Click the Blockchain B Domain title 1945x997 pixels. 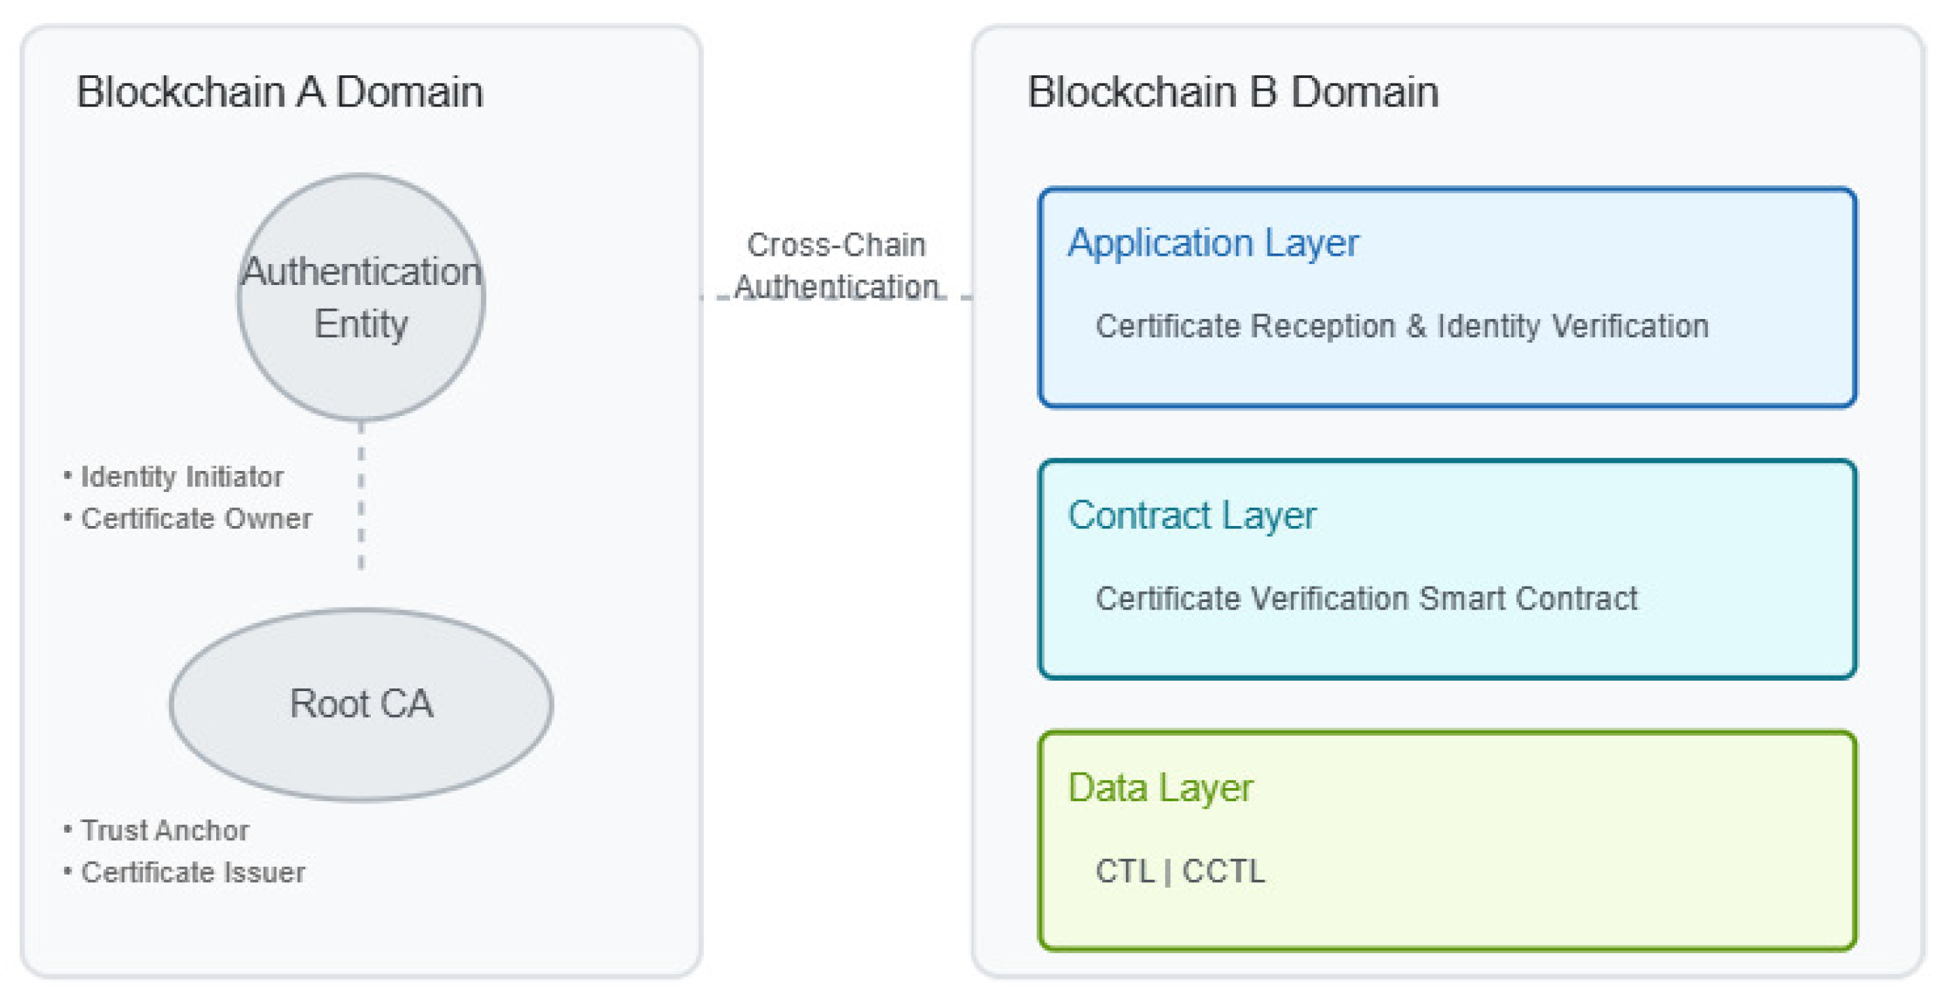1233,92
